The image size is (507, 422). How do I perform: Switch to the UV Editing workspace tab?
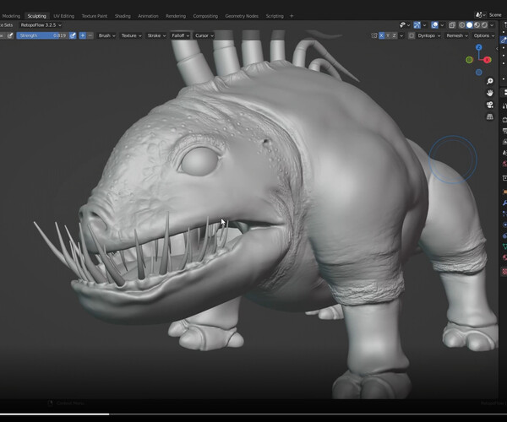click(63, 15)
